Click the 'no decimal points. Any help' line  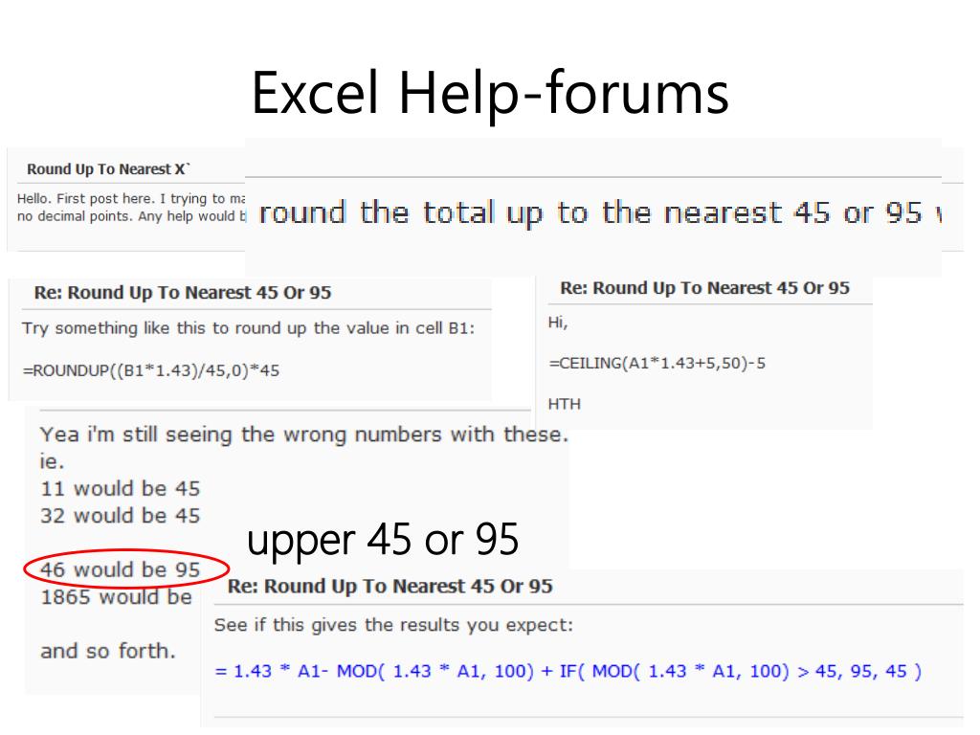tap(131, 216)
